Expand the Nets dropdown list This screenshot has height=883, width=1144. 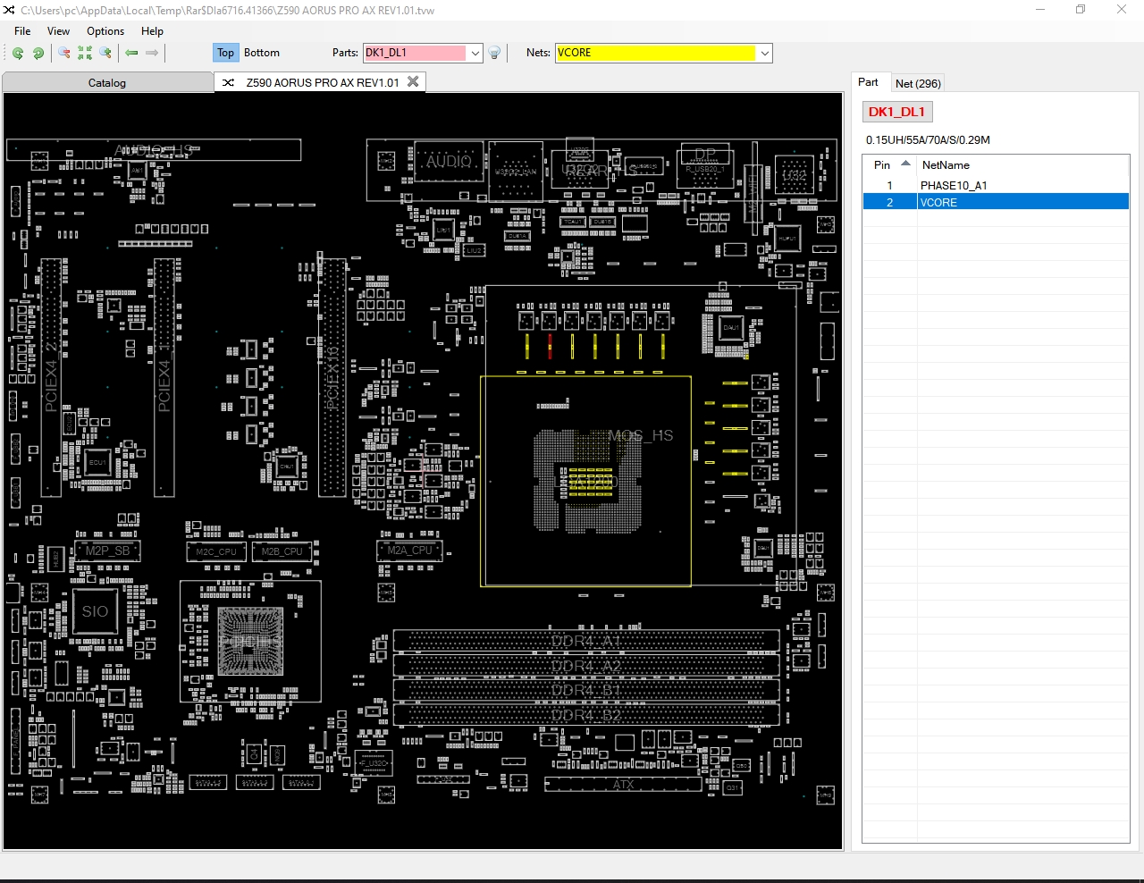765,54
